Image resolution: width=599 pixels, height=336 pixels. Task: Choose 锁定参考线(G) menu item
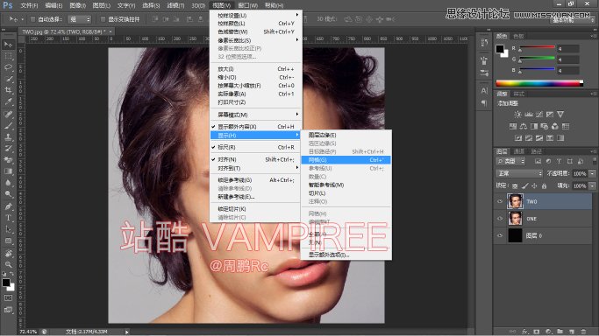255,179
